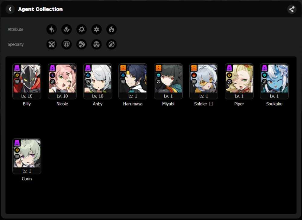The height and width of the screenshot is (220, 302).
Task: Open Corin's agent portrait
Action: pos(27,153)
